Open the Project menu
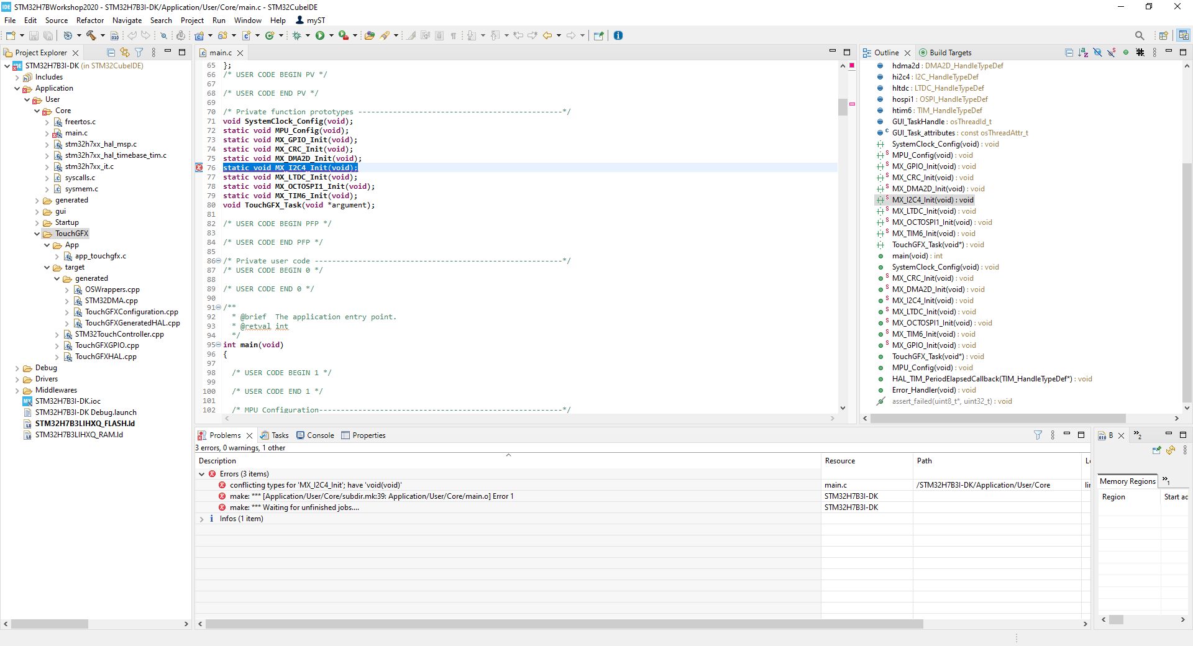 [192, 20]
